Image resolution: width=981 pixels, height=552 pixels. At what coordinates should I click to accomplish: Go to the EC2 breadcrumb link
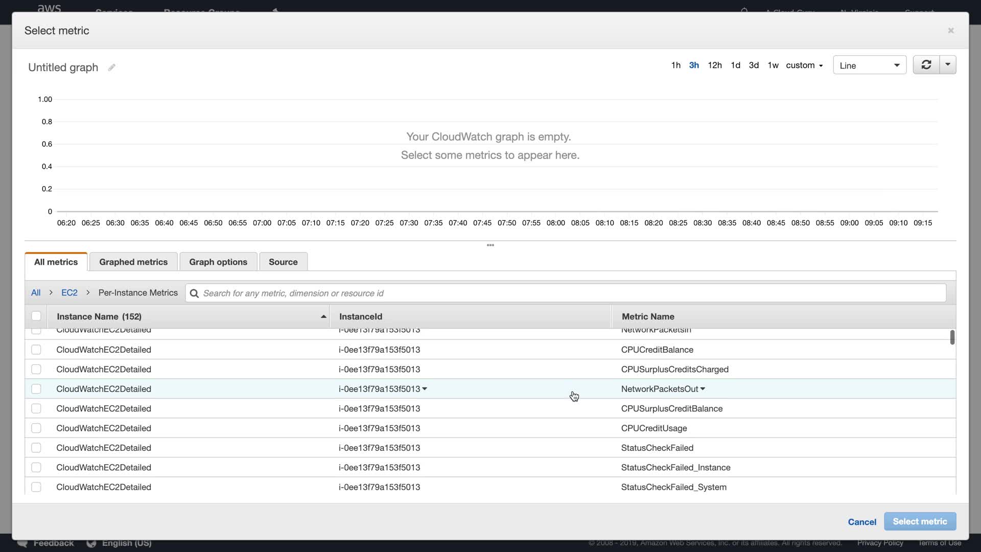[x=69, y=293]
